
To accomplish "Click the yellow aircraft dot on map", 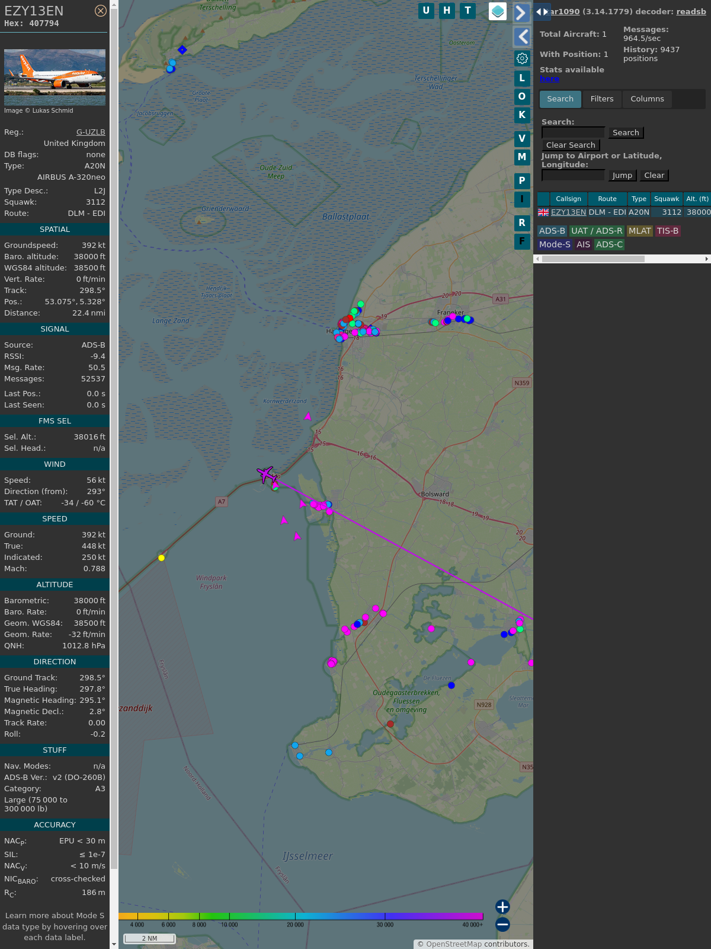I will point(161,558).
